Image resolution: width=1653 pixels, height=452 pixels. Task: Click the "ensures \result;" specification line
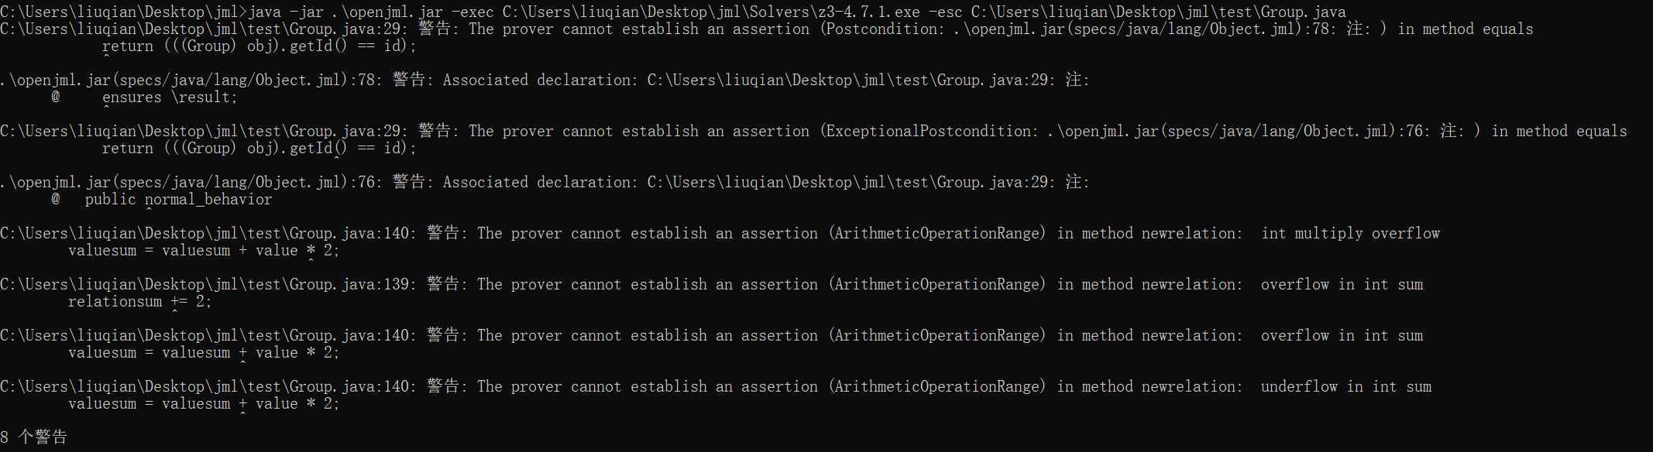click(x=170, y=98)
